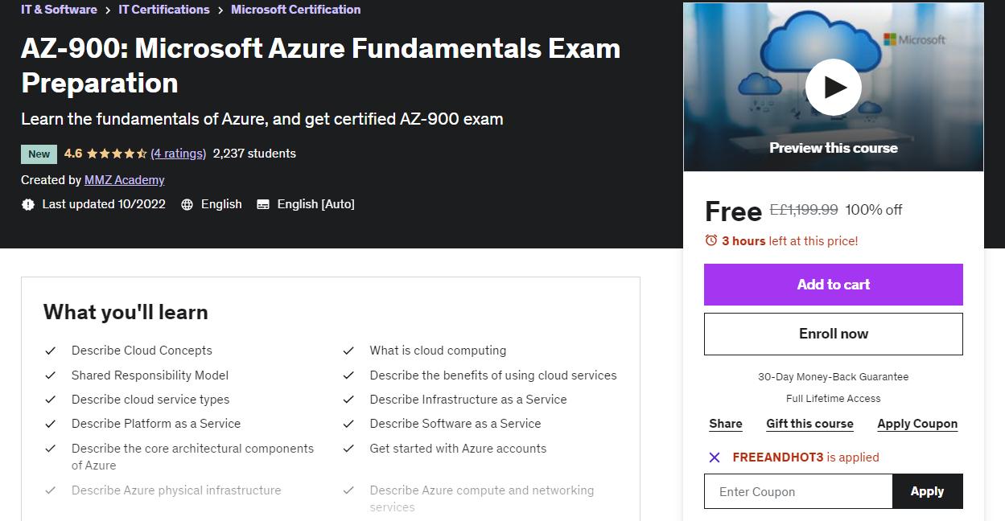This screenshot has height=521, width=1005.
Task: Click the closed captions icon beside English [Auto]
Action: click(x=263, y=204)
